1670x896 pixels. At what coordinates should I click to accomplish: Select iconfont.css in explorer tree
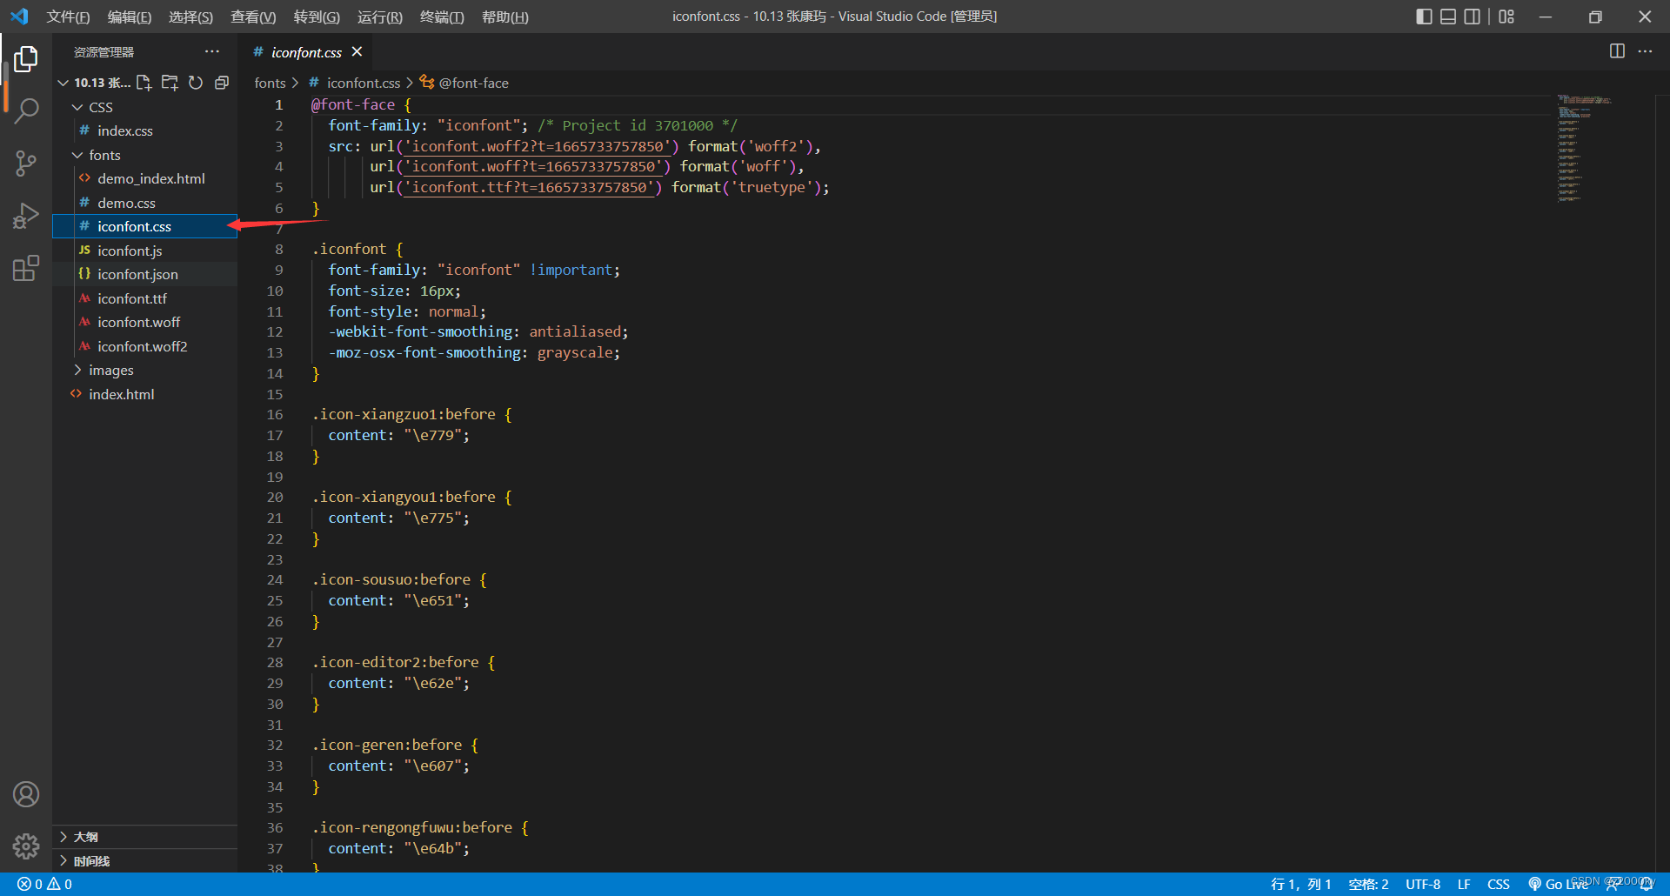tap(144, 226)
